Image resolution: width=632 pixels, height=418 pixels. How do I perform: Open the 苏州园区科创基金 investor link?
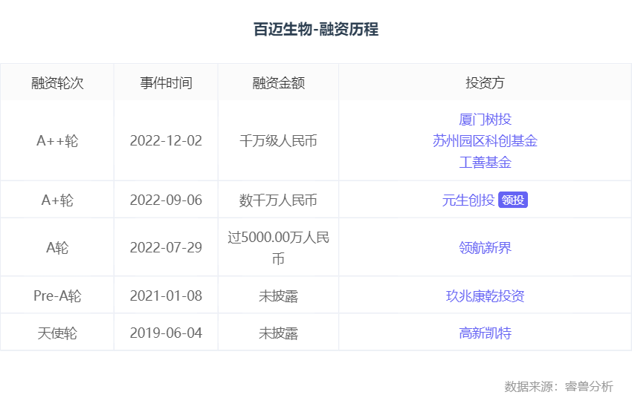(485, 141)
